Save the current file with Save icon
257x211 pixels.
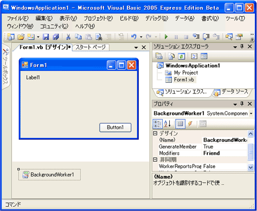tap(46, 37)
